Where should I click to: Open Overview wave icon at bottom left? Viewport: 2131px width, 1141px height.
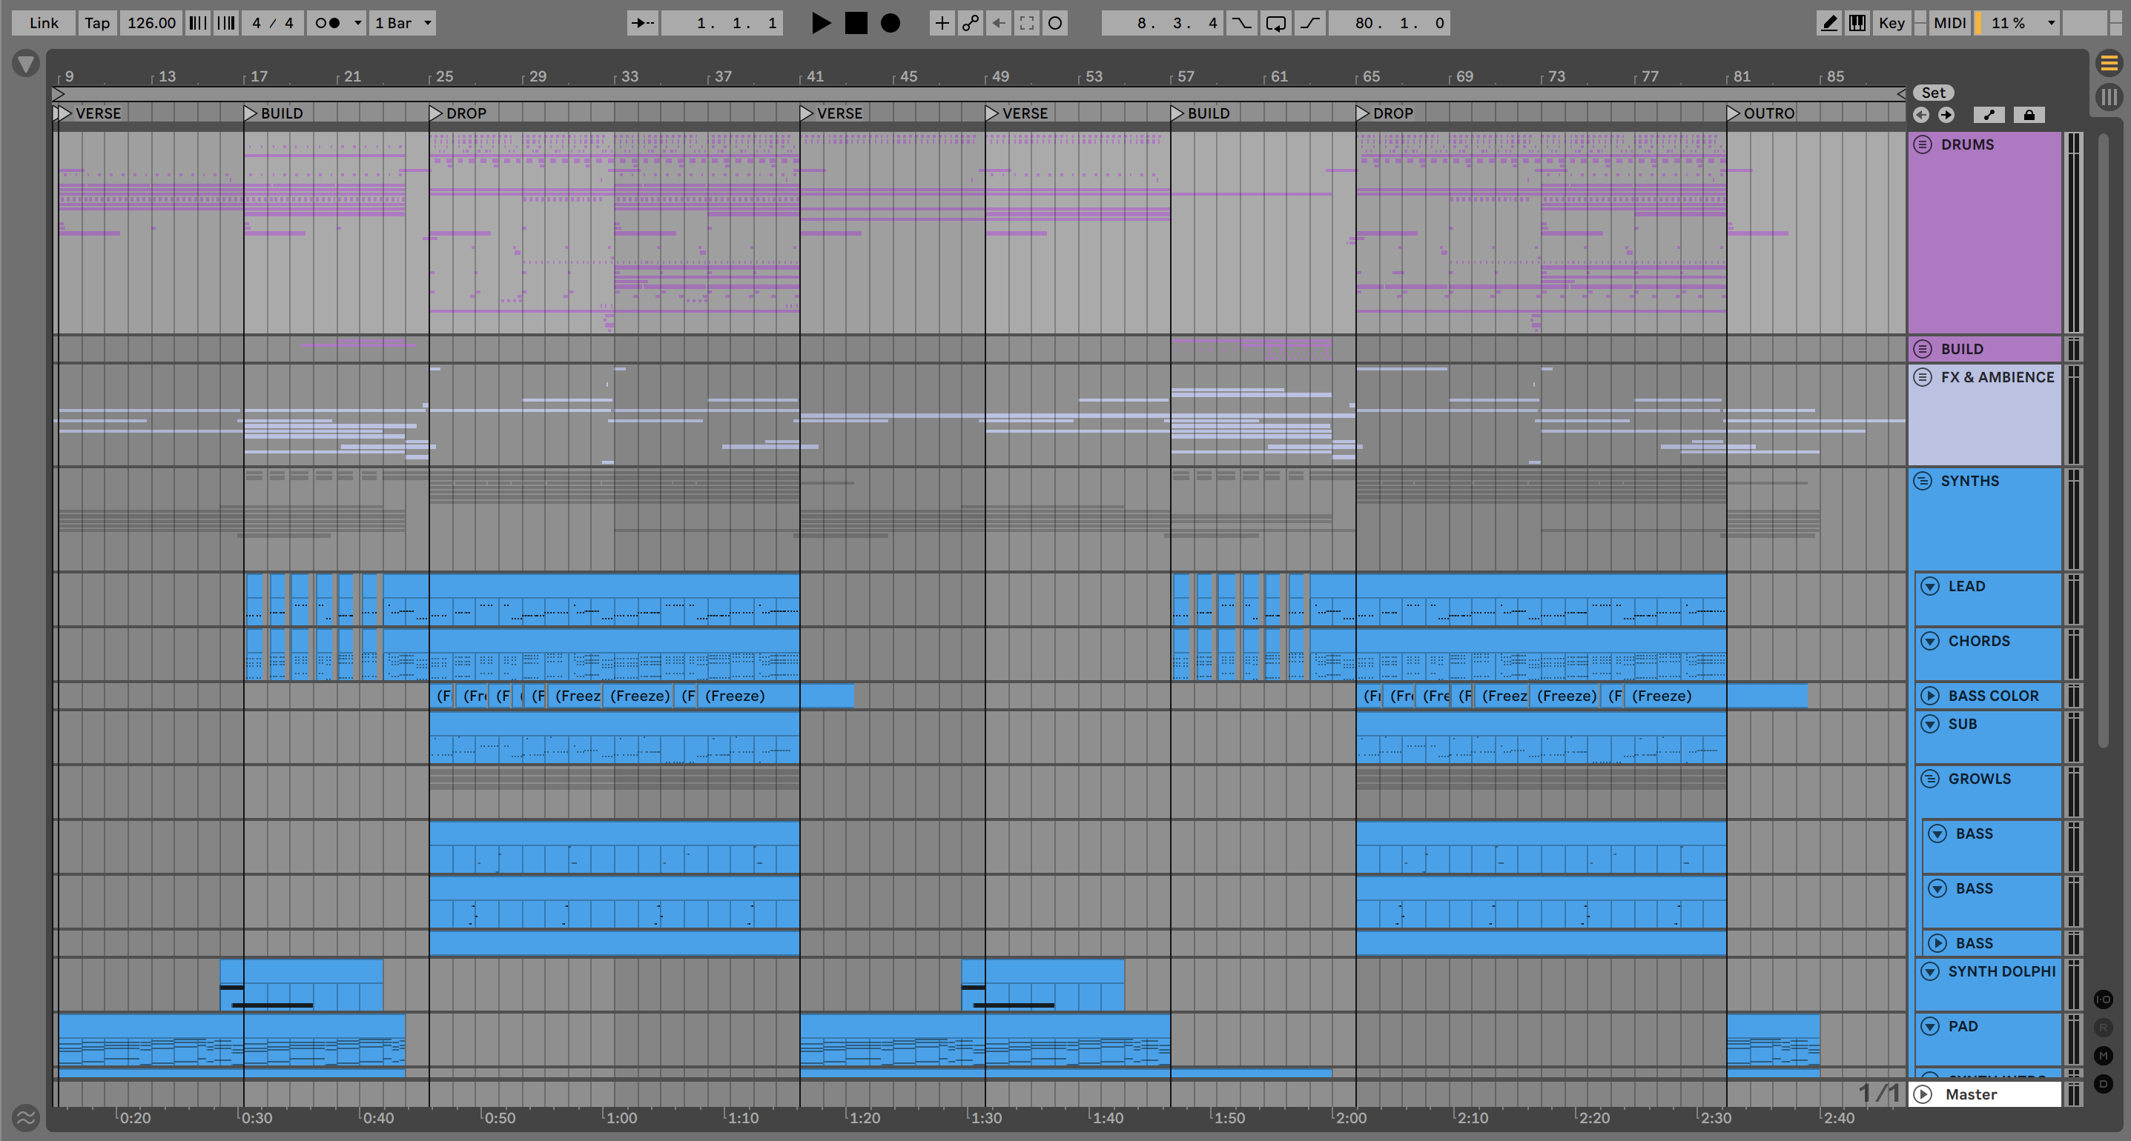(x=26, y=1118)
